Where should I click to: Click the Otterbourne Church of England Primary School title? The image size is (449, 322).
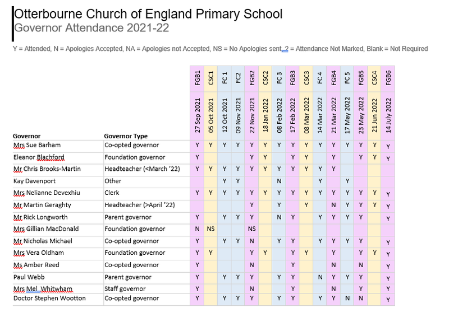coord(148,14)
